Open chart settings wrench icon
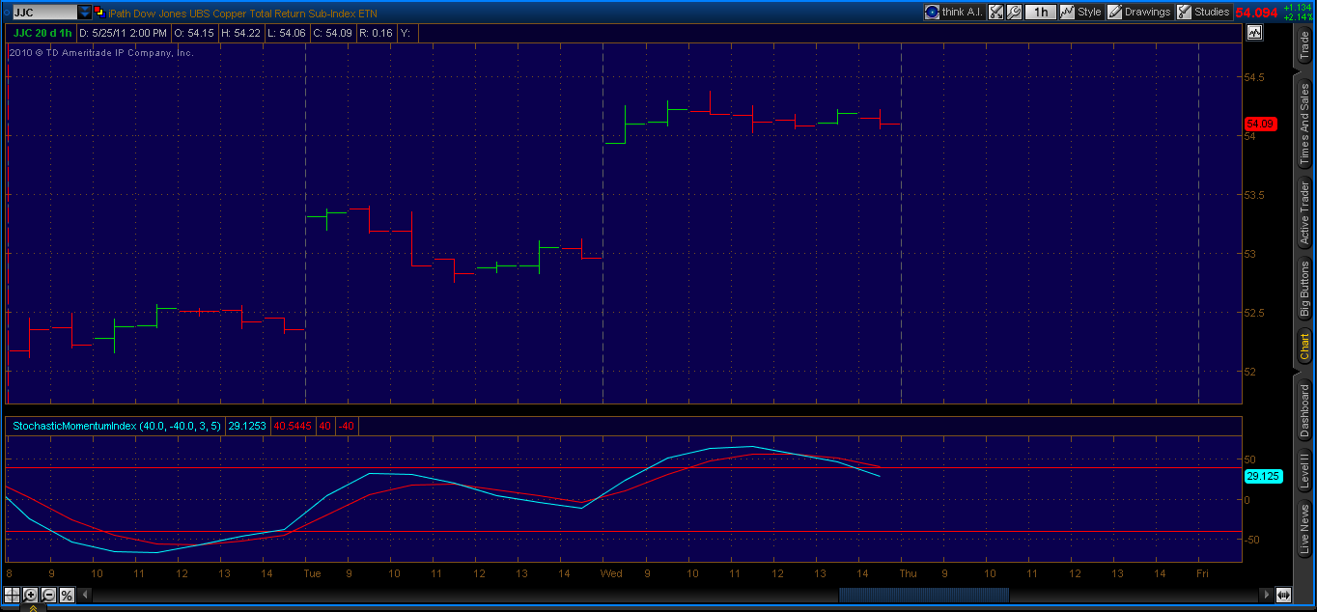1317x612 pixels. [x=1015, y=12]
